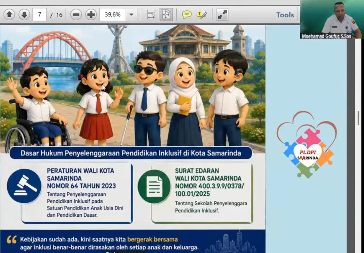Image resolution: width=364 pixels, height=253 pixels.
Task: Go to previous page with up arrow
Action: (x=9, y=15)
